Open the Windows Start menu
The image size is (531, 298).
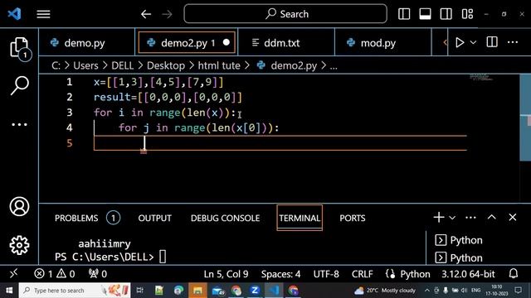[9, 291]
